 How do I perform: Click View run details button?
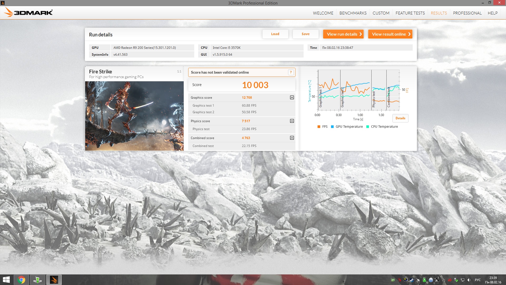343,34
